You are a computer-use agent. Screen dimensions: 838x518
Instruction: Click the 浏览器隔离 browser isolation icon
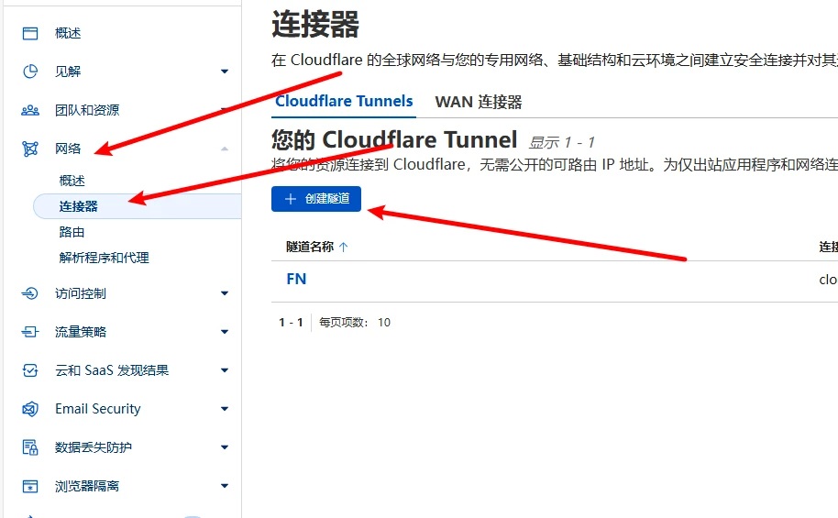pyautogui.click(x=30, y=486)
